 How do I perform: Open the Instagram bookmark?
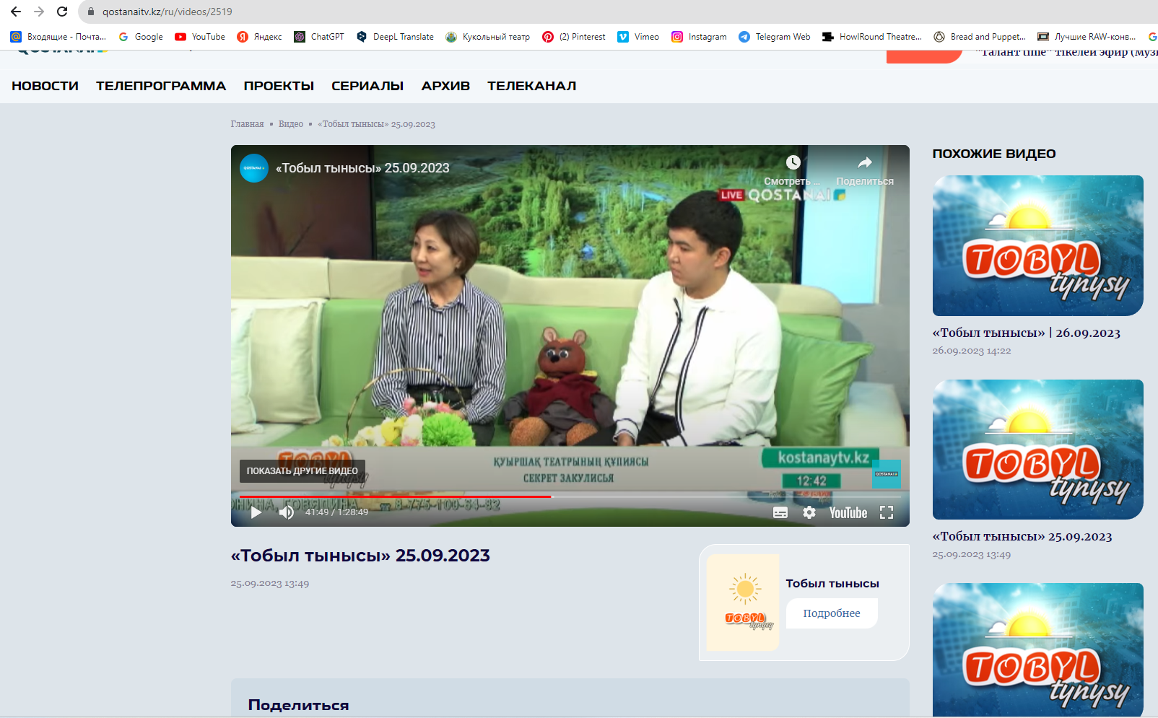pos(699,37)
